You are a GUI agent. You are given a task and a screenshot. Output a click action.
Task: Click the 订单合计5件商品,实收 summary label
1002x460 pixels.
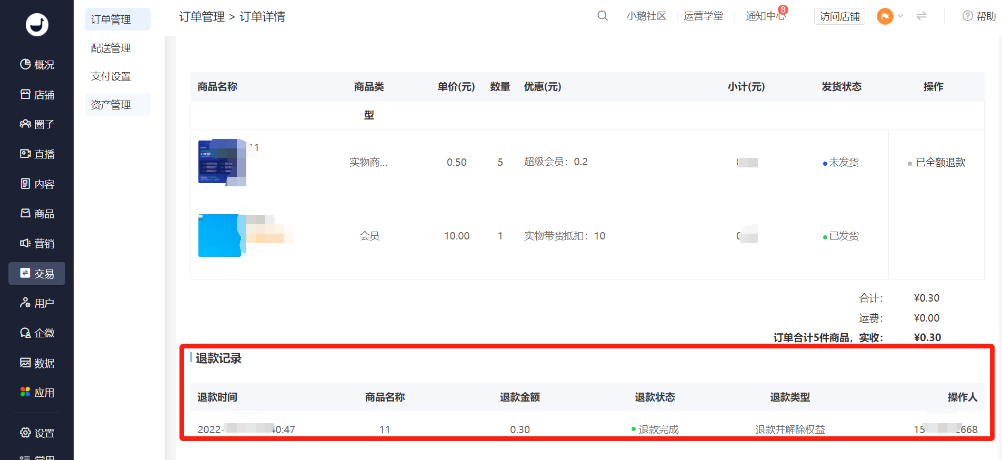[x=828, y=337]
